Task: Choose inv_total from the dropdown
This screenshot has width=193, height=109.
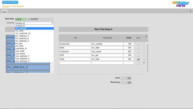Action: point(34,46)
